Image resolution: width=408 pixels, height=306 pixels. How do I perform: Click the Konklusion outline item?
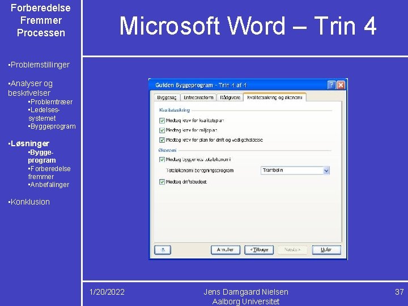click(29, 202)
